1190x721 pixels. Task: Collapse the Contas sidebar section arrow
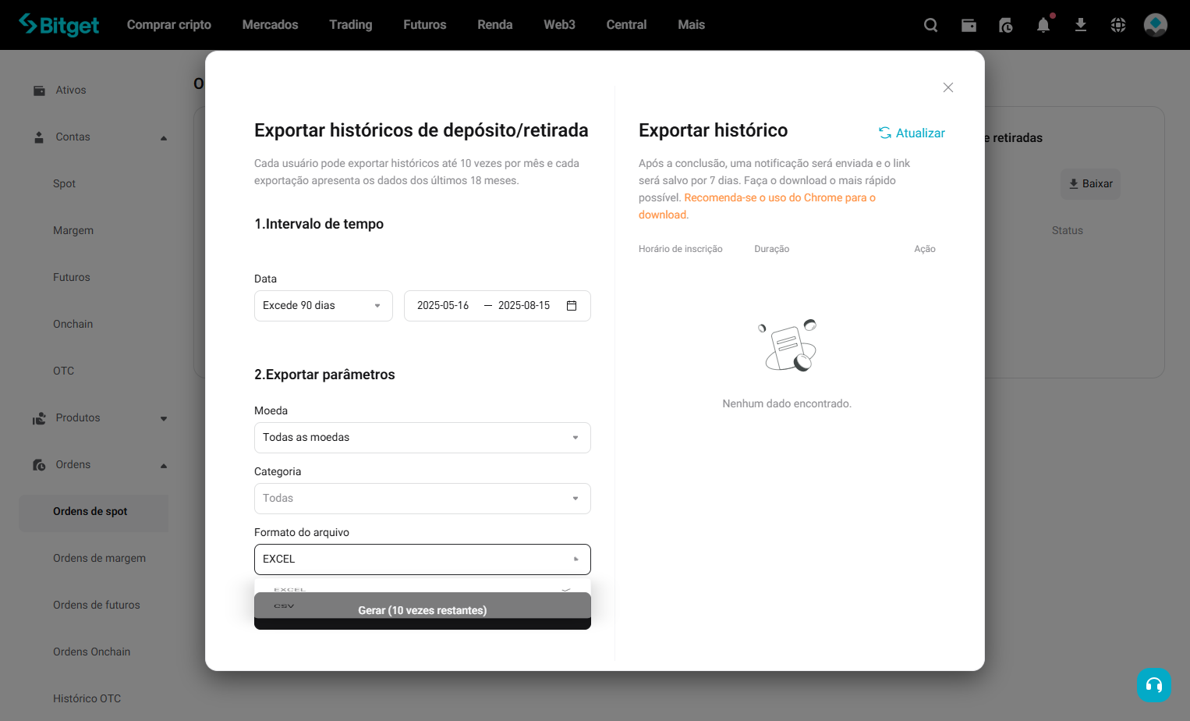pyautogui.click(x=164, y=138)
